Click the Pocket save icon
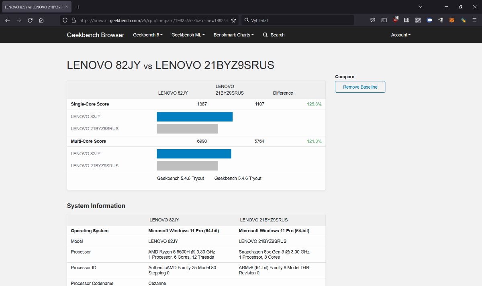482x286 pixels. click(x=373, y=20)
